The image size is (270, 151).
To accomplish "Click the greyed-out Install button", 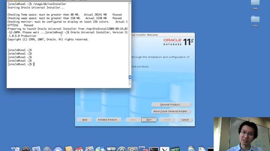I will point(167,120).
